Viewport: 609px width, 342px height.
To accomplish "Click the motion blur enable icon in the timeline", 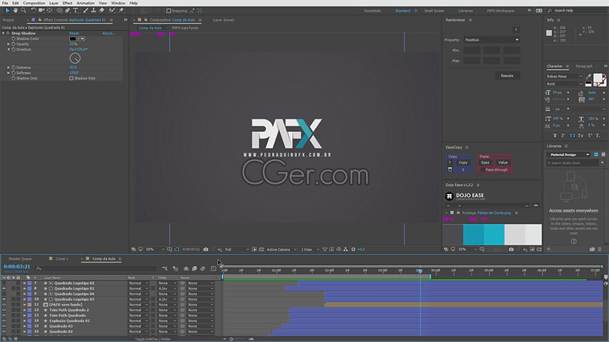I will [203, 268].
